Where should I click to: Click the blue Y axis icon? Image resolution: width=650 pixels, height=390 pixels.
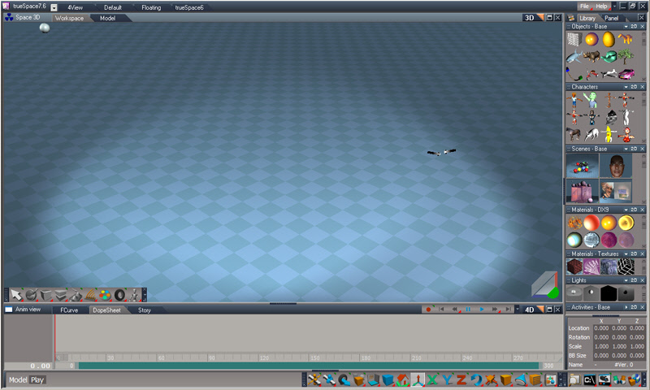click(x=447, y=379)
